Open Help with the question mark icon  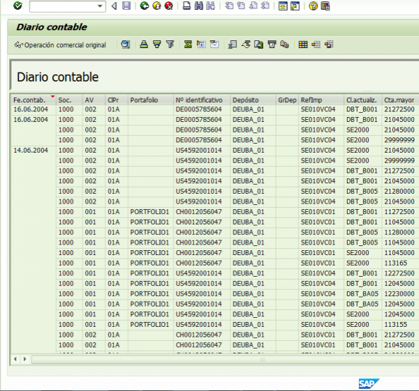(313, 6)
